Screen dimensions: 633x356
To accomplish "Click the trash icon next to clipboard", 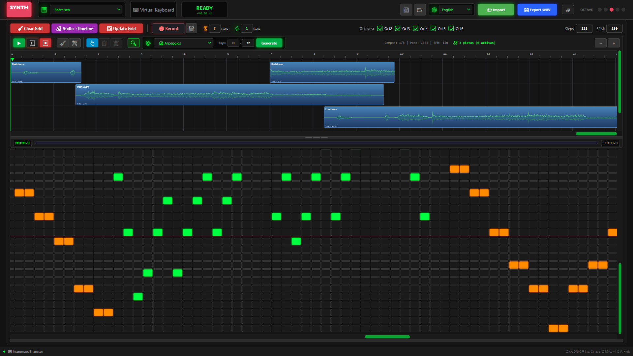I will click(116, 43).
